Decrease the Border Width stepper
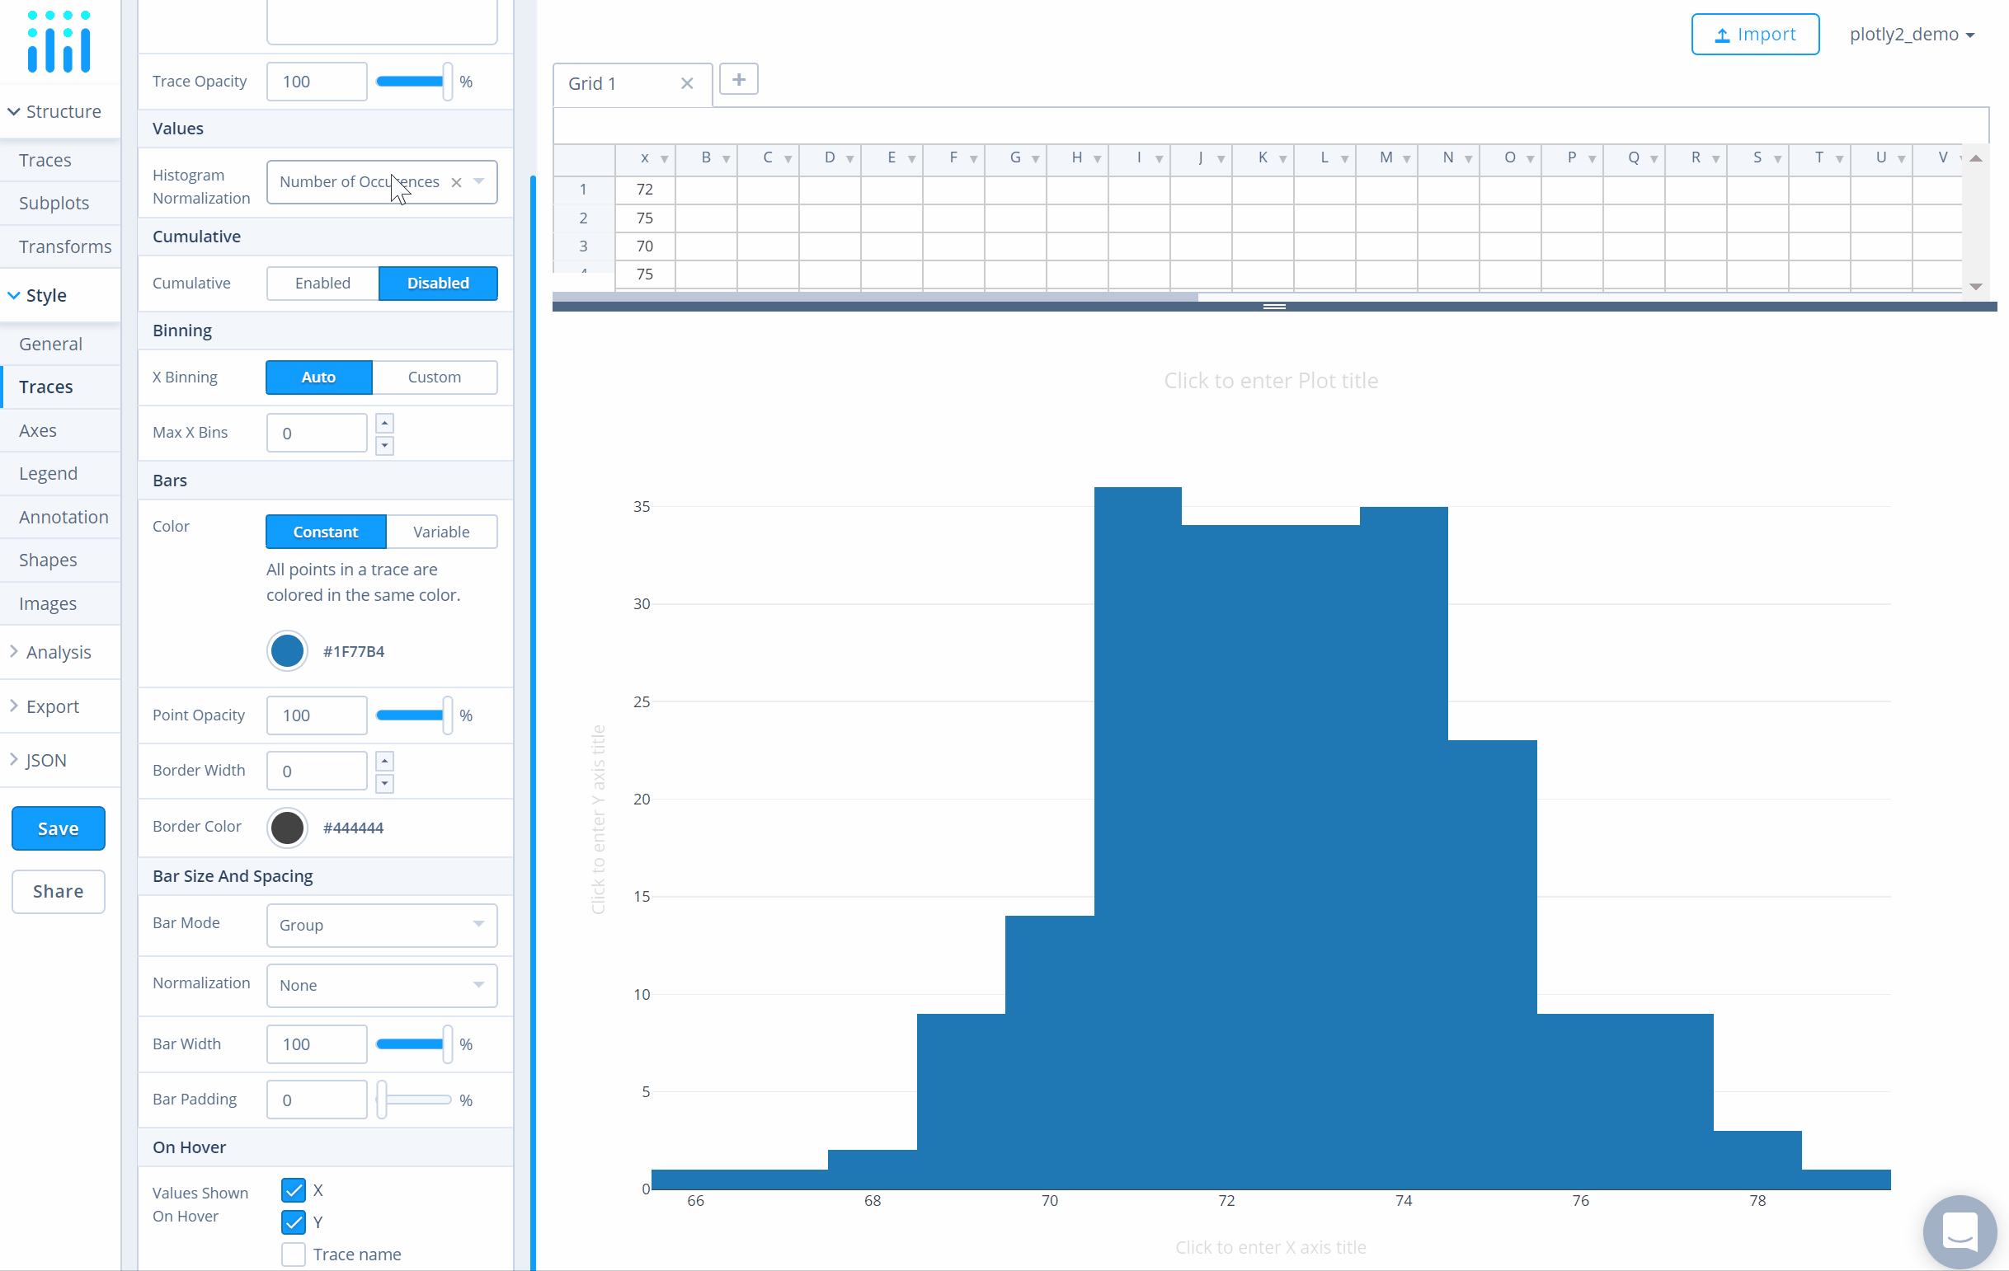The width and height of the screenshot is (2009, 1271). pos(384,783)
